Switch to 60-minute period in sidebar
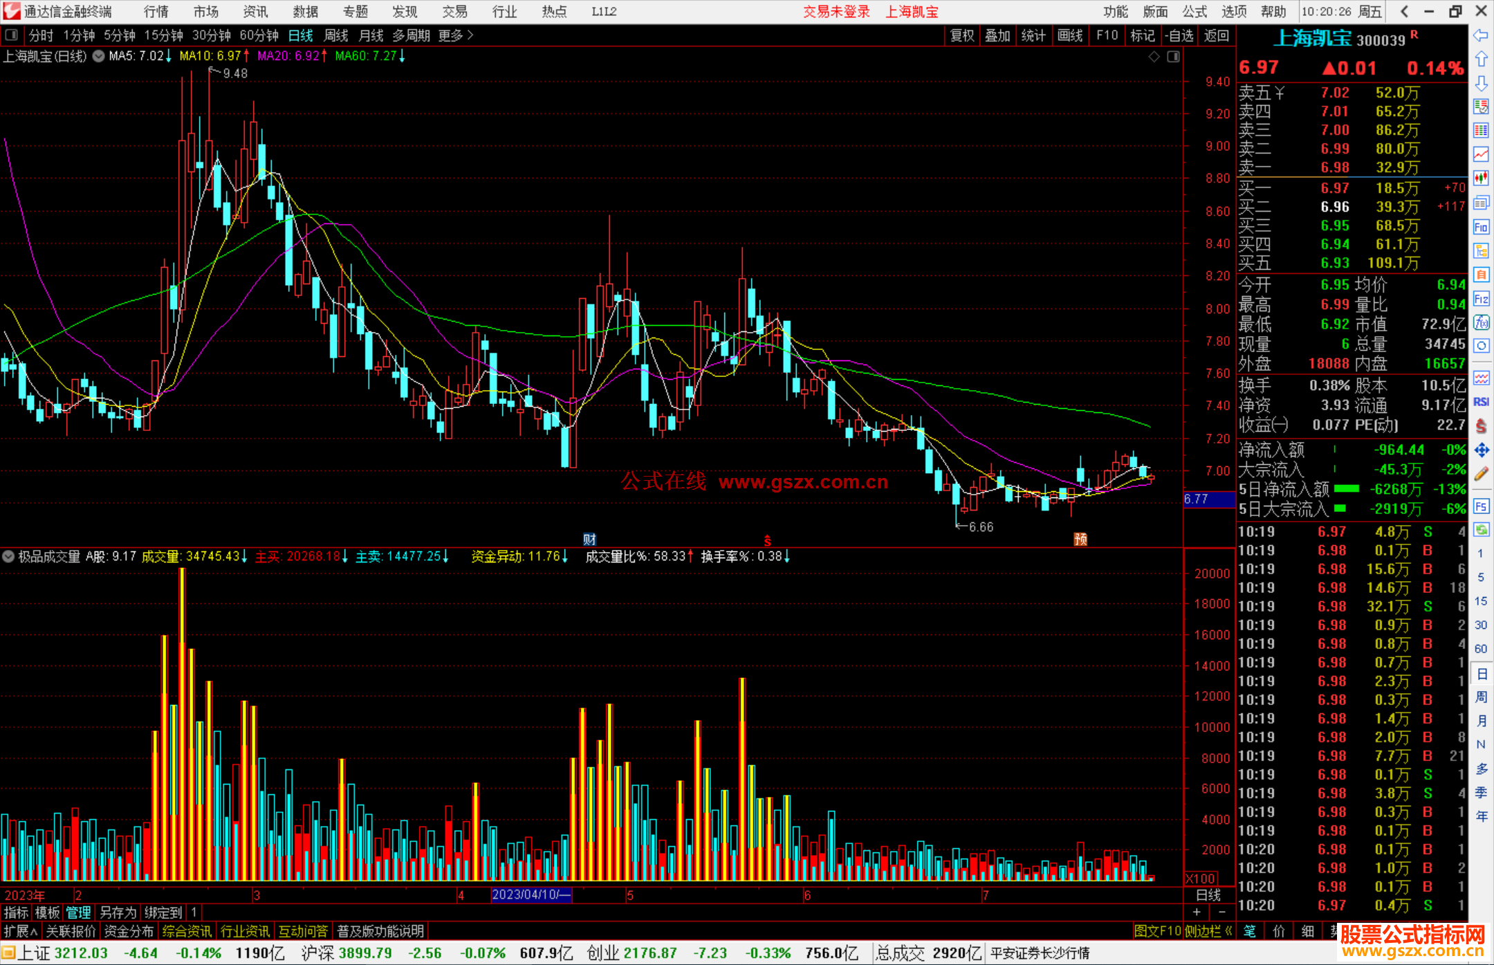Viewport: 1494px width, 965px height. coord(1480,649)
